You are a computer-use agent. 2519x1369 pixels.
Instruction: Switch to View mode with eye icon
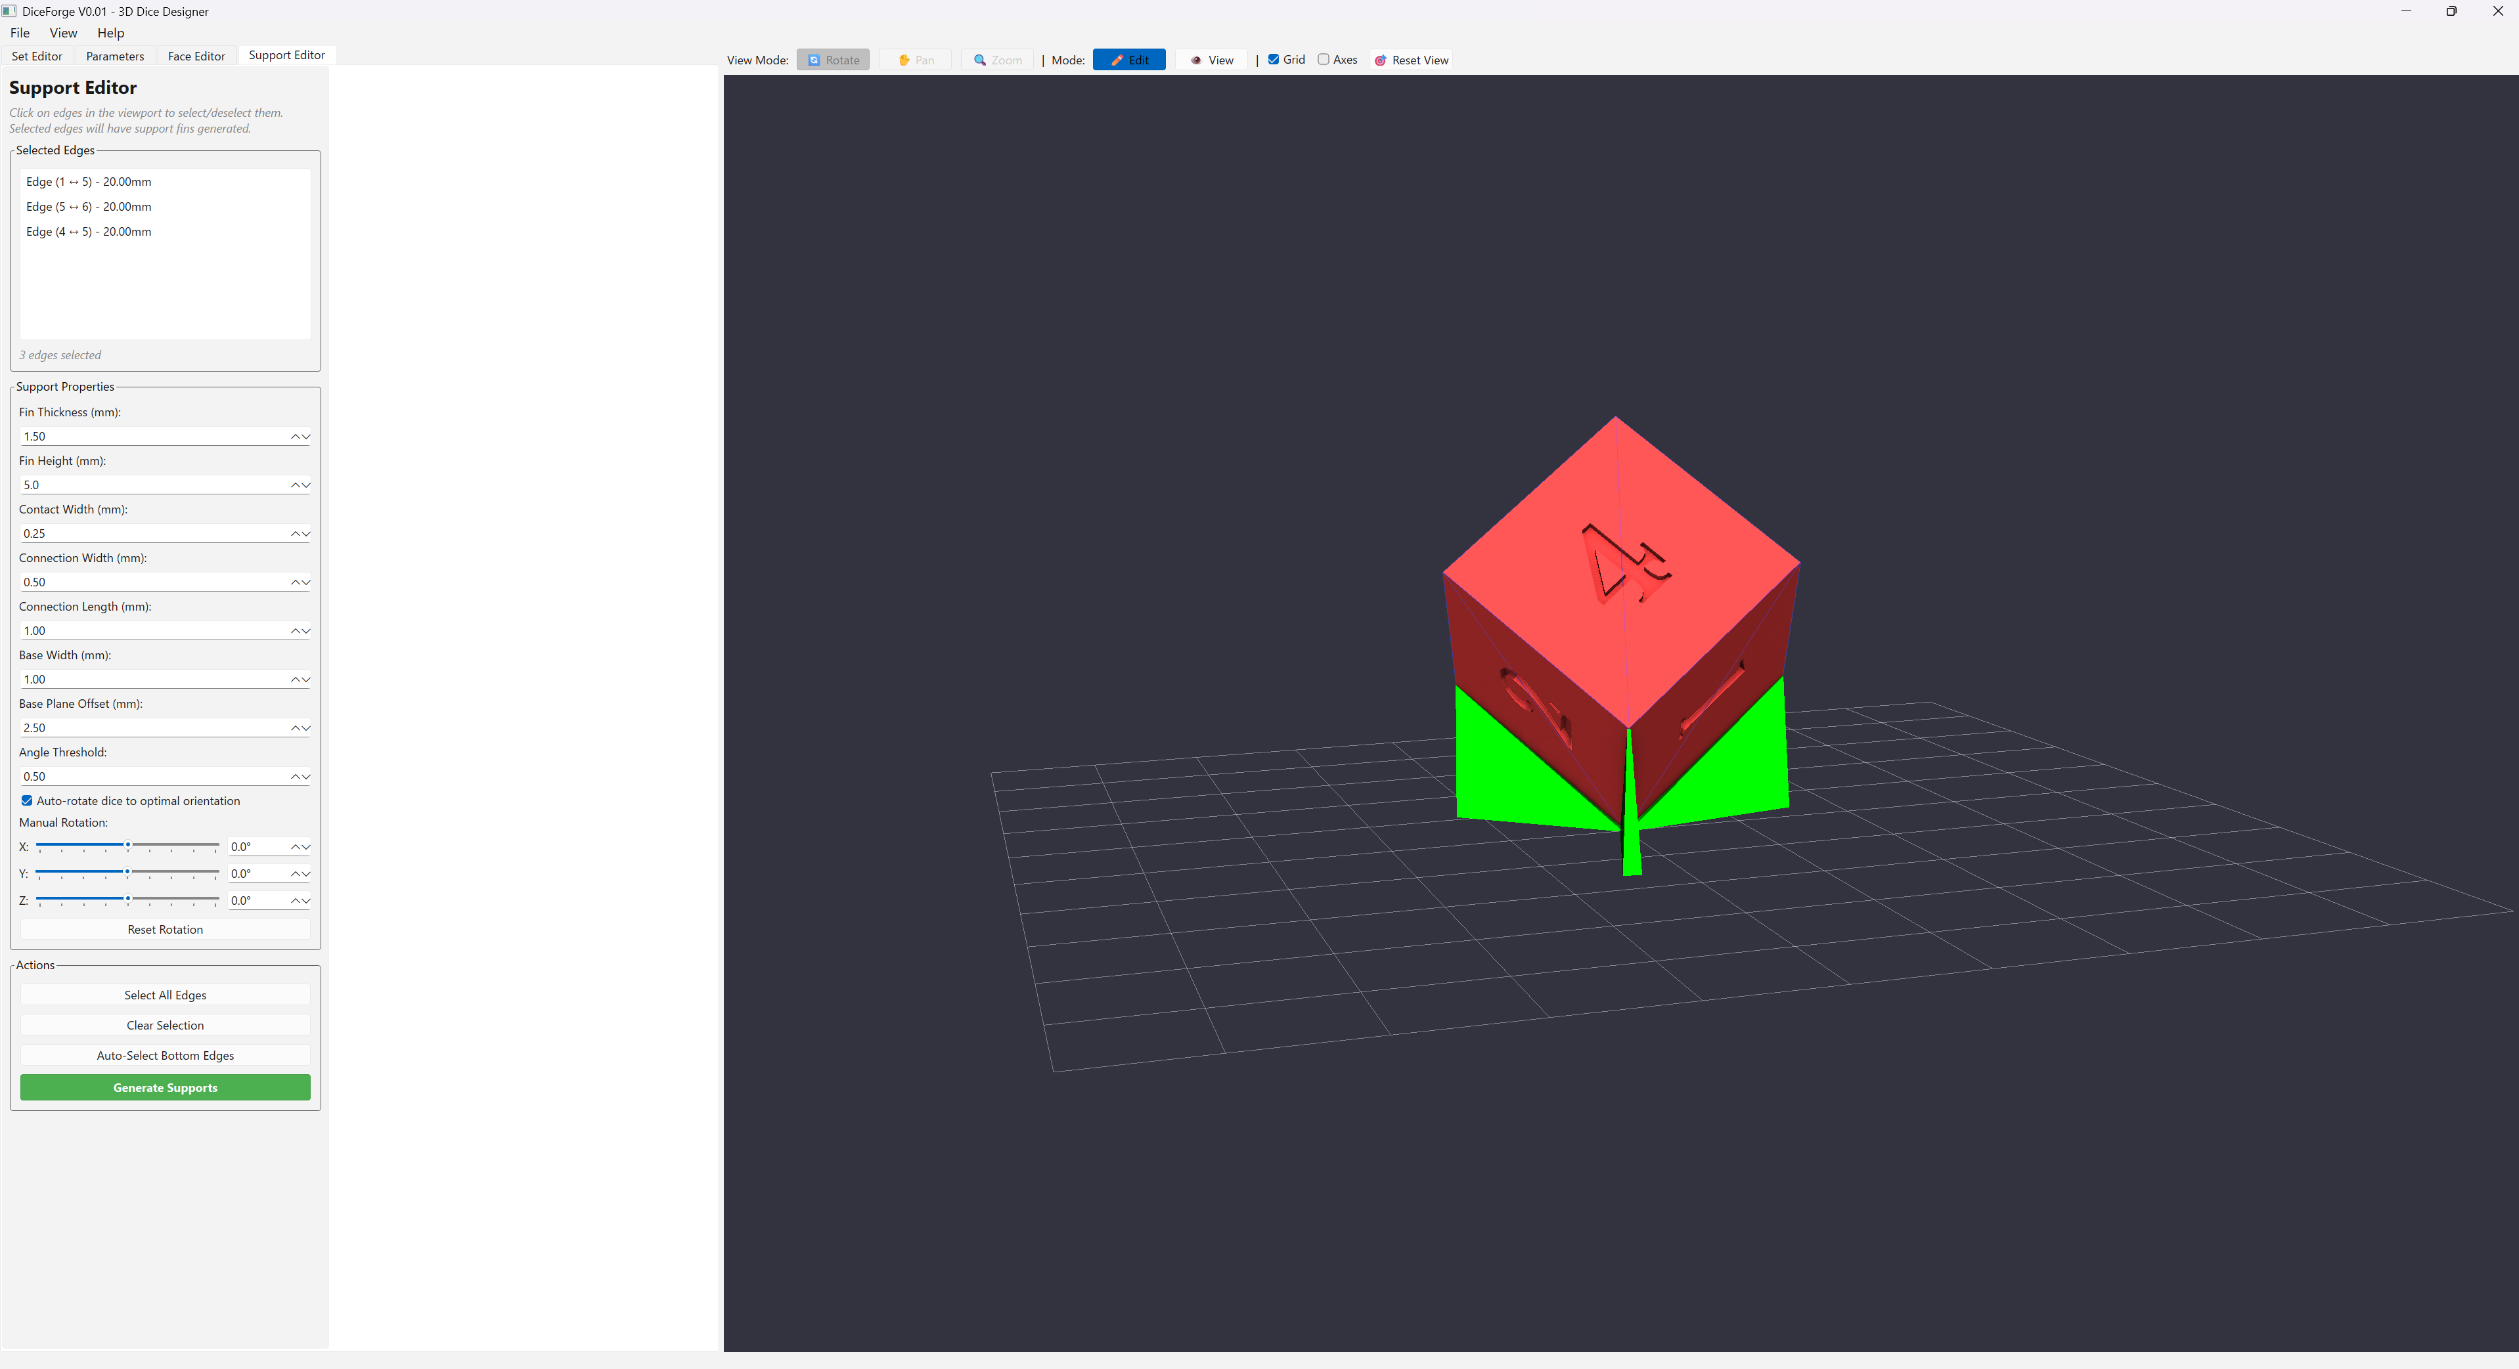point(1211,60)
